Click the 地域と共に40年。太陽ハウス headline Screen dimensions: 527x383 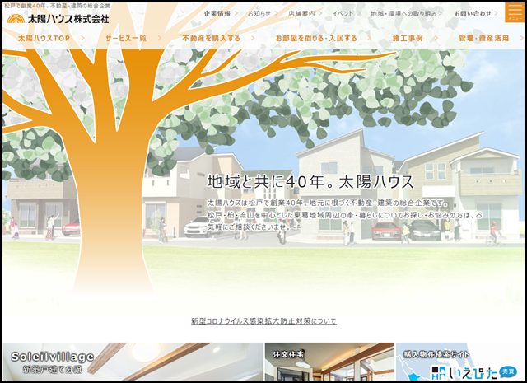[310, 182]
